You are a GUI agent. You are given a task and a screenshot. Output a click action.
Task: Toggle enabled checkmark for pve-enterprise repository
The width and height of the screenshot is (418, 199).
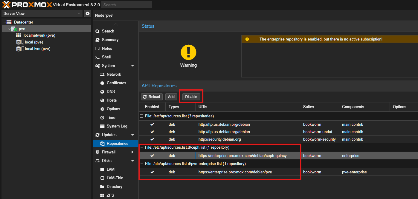tap(152, 172)
